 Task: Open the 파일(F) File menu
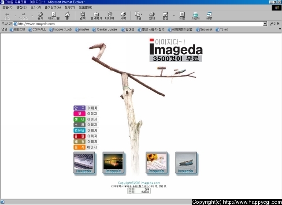(7, 7)
